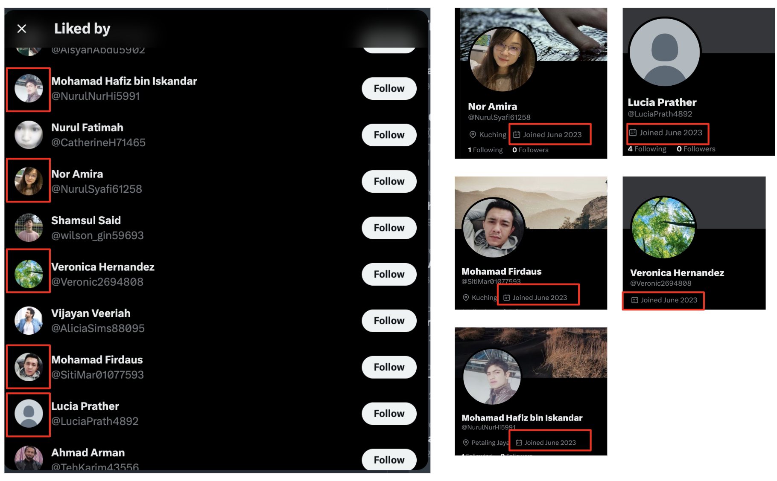Open the @CatherineH71465 handle
This screenshot has height=481, width=777.
98,142
